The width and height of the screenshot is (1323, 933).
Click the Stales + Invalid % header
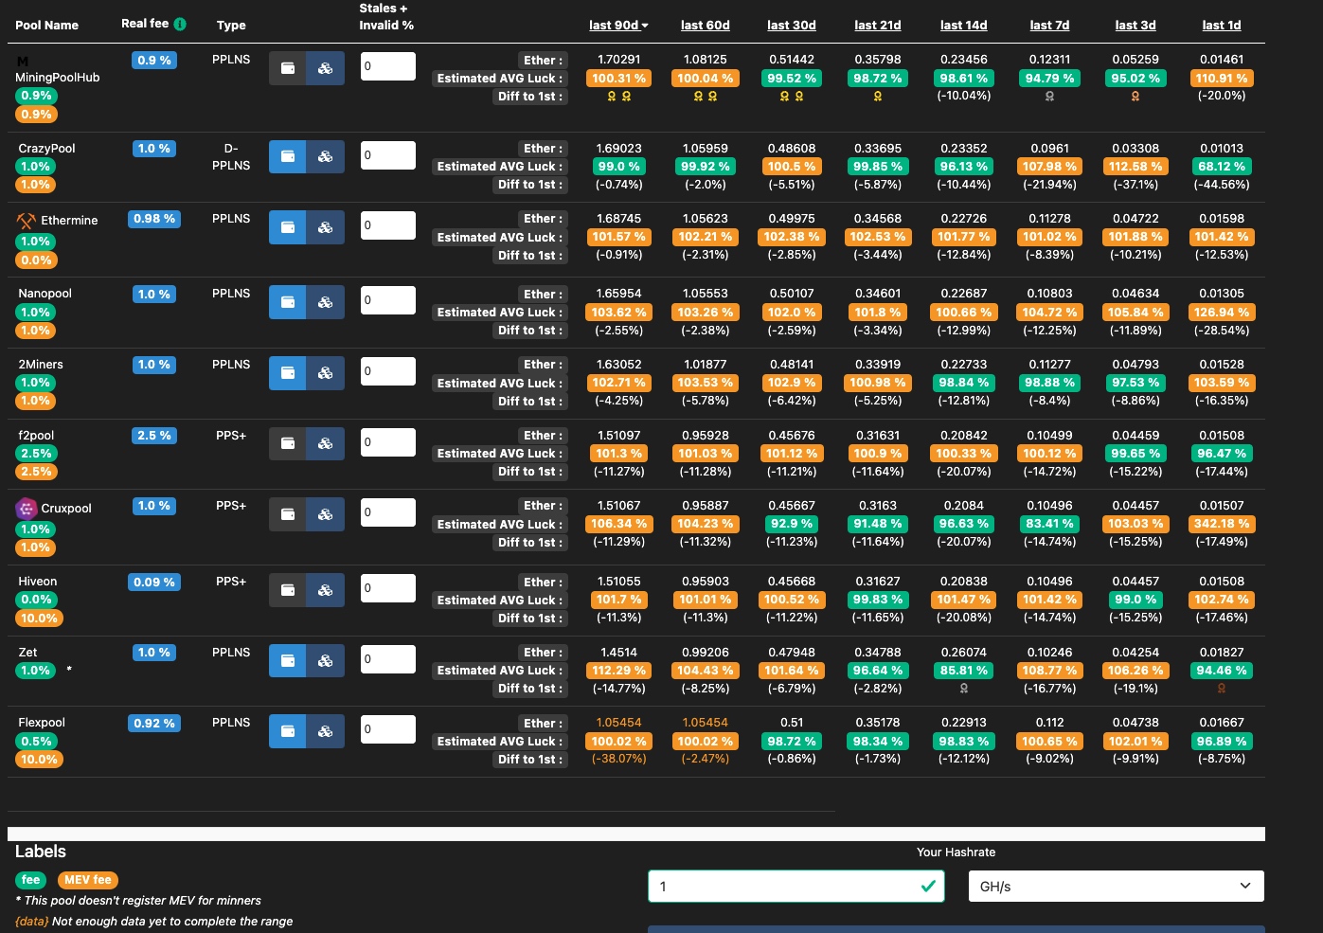point(386,16)
